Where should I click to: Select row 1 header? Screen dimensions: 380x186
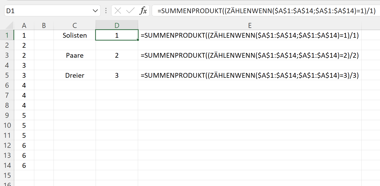click(7, 35)
